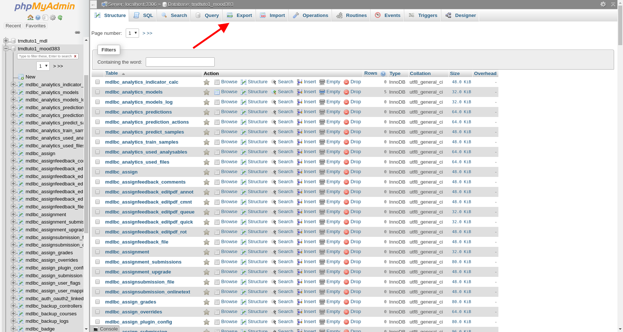Click the Rows help question-mark icon
Viewport: 623px width, 332px height.
pos(383,74)
